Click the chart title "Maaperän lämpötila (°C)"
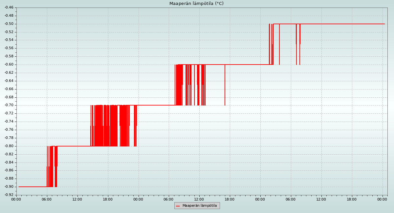394x213 pixels. [x=196, y=4]
